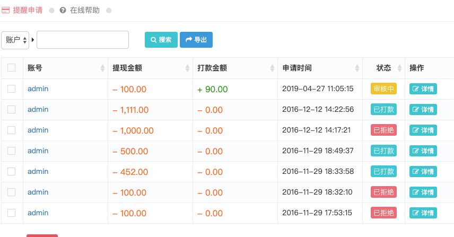The width and height of the screenshot is (454, 237).
Task: Click the − 500.00 withdrawal amount
Action: [130, 151]
